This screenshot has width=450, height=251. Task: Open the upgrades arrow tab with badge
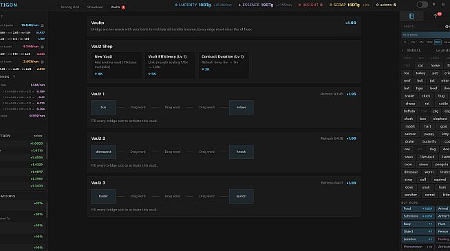click(x=436, y=16)
